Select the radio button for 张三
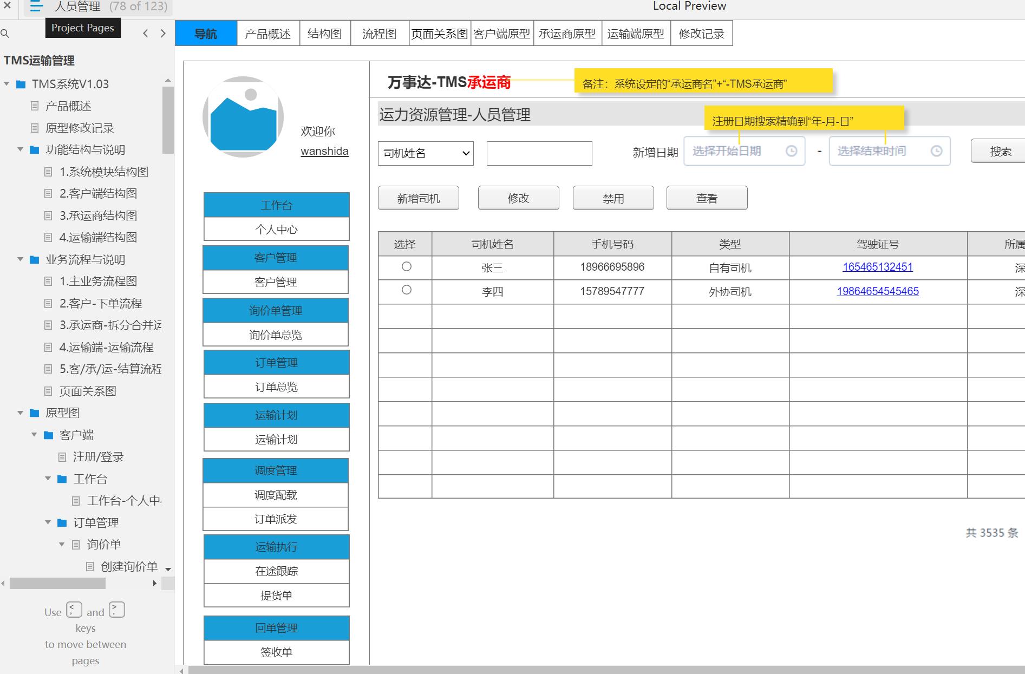 (407, 266)
